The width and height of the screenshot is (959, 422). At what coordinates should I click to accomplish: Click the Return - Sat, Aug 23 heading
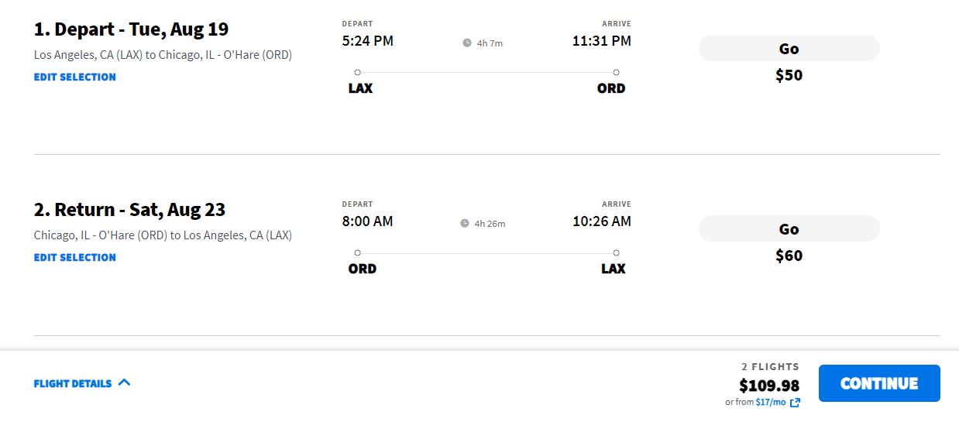130,210
